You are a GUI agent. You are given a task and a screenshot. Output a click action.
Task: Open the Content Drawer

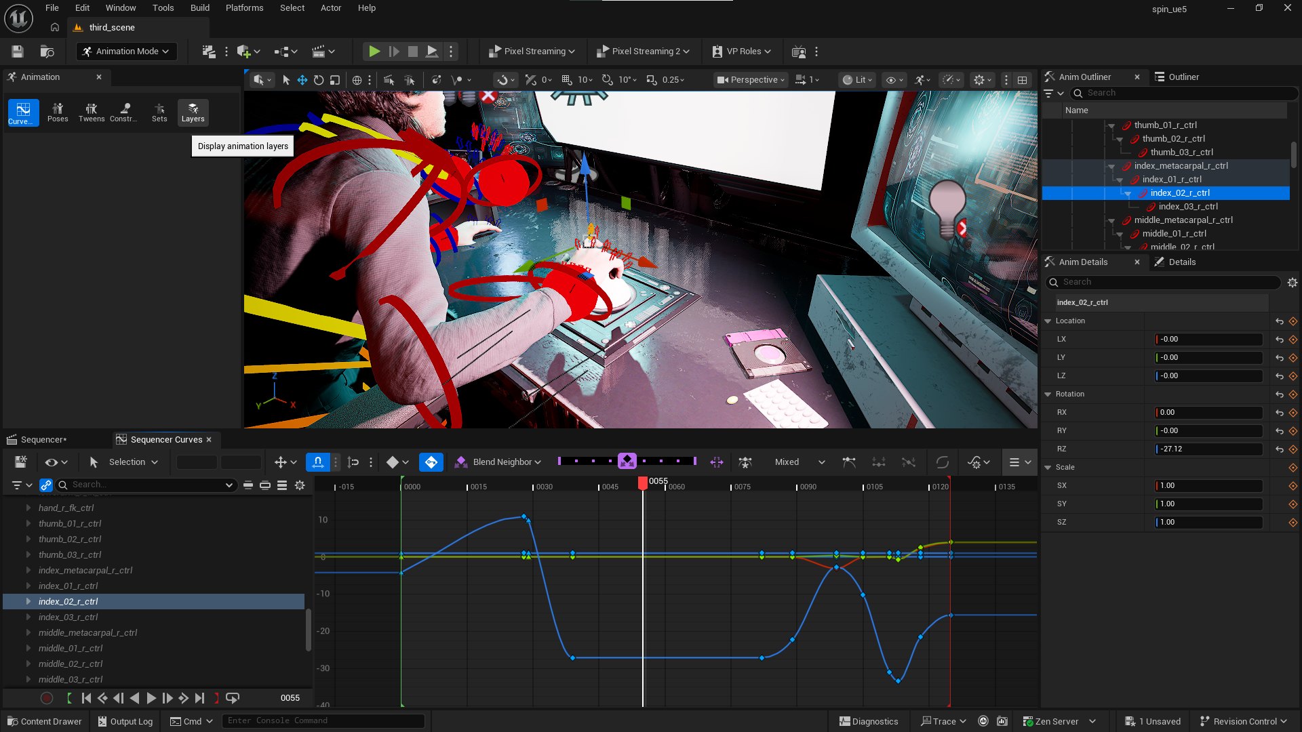pos(45,722)
